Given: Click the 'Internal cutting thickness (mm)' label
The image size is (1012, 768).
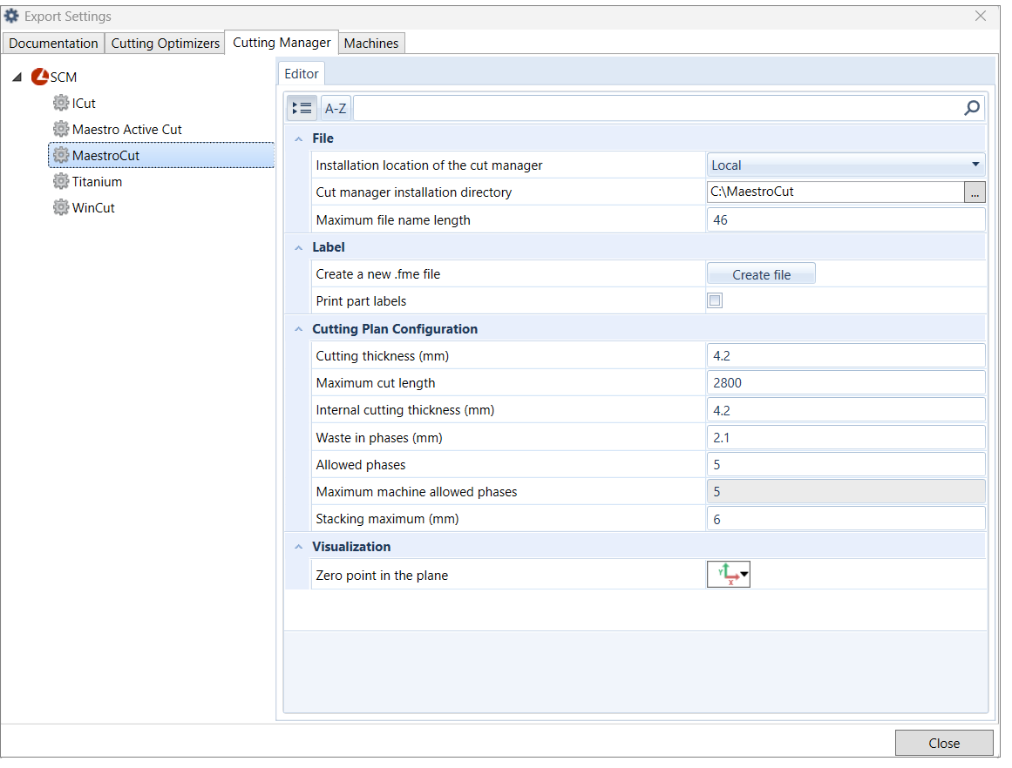Looking at the screenshot, I should pyautogui.click(x=405, y=410).
